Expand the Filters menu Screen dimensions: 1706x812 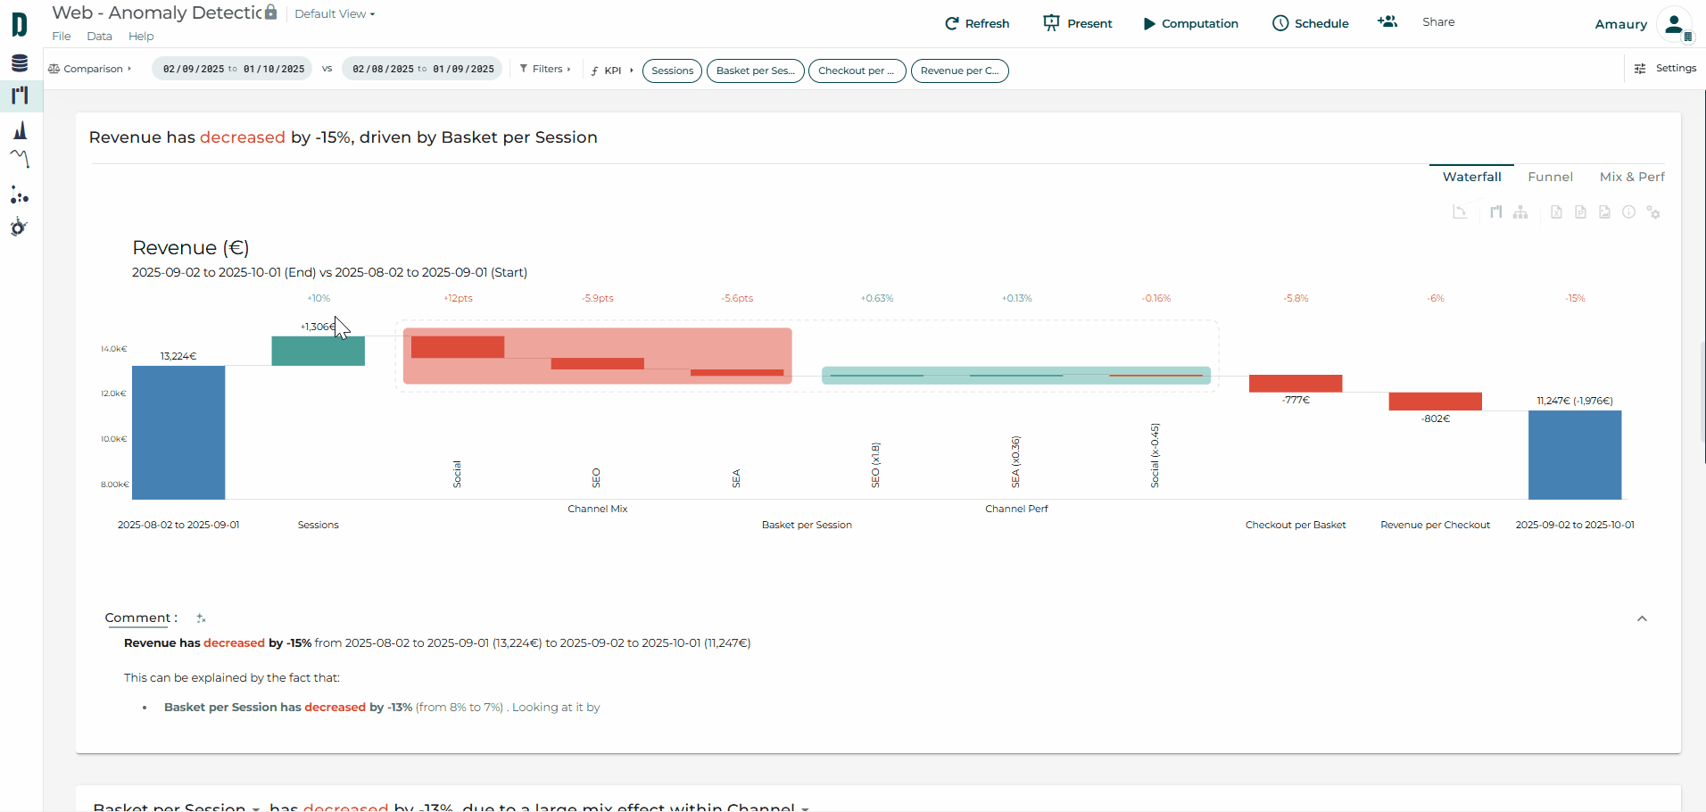tap(545, 69)
